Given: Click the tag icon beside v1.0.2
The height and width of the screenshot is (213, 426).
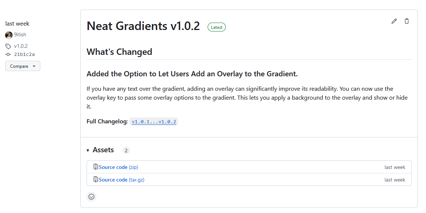Looking at the screenshot, I should pos(8,46).
